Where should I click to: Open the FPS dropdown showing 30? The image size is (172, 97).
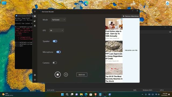click(x=56, y=30)
